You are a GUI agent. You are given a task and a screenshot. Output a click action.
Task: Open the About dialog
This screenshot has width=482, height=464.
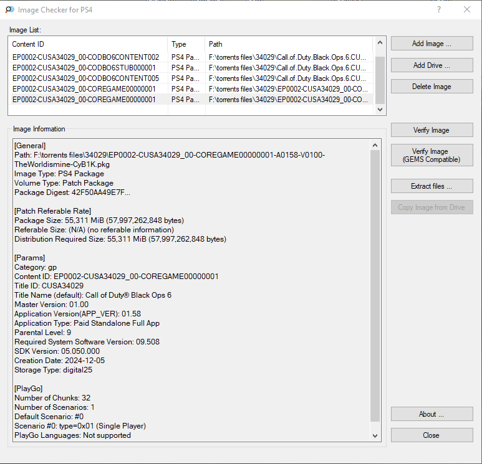coord(431,414)
